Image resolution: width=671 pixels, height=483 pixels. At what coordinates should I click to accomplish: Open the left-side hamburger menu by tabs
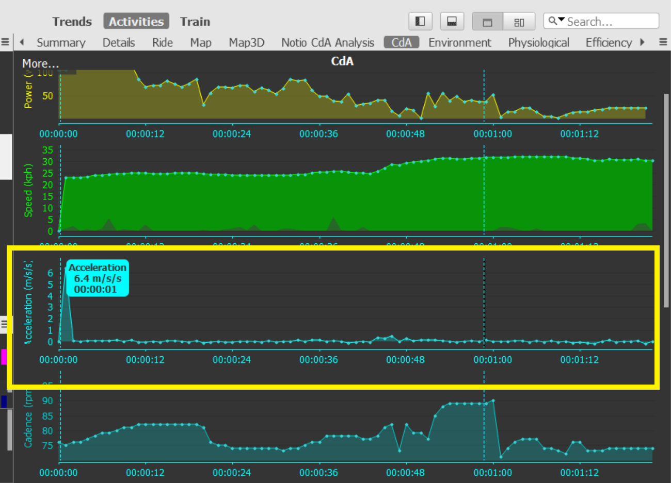pos(5,42)
